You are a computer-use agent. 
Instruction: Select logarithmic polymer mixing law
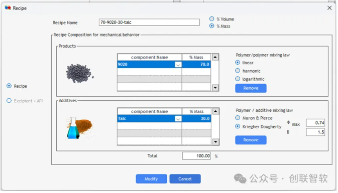point(238,79)
